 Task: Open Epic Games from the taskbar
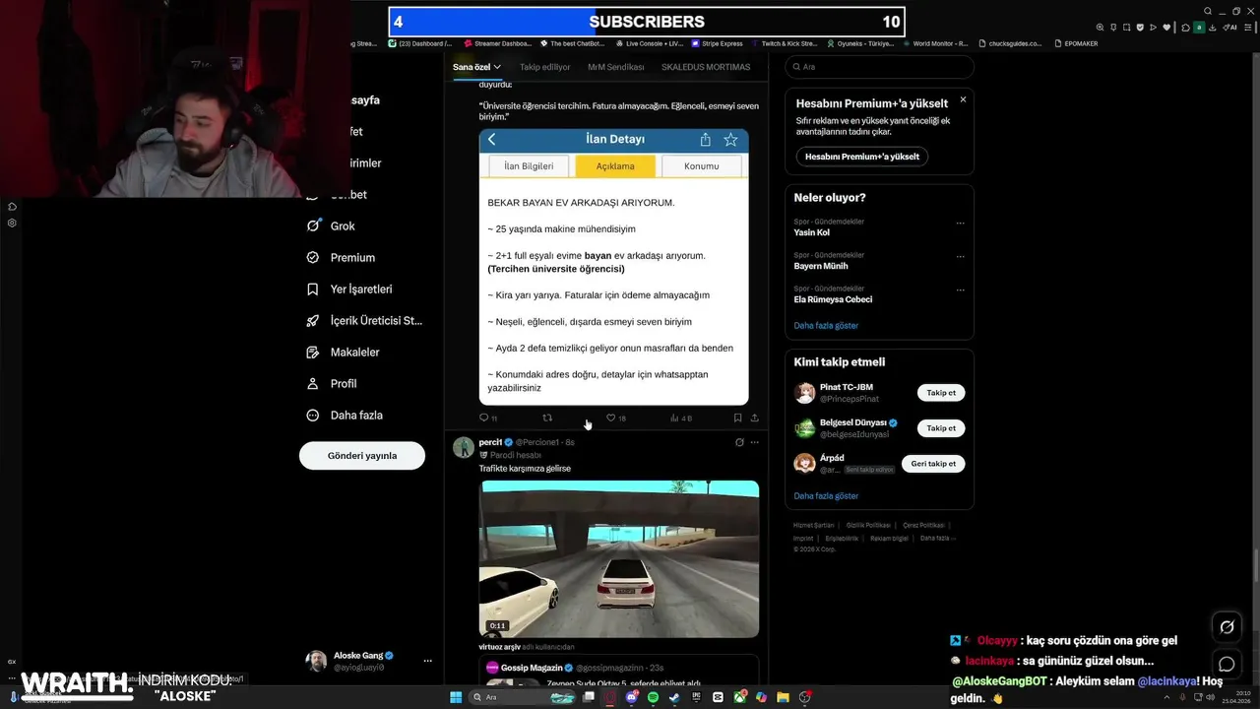coord(696,697)
